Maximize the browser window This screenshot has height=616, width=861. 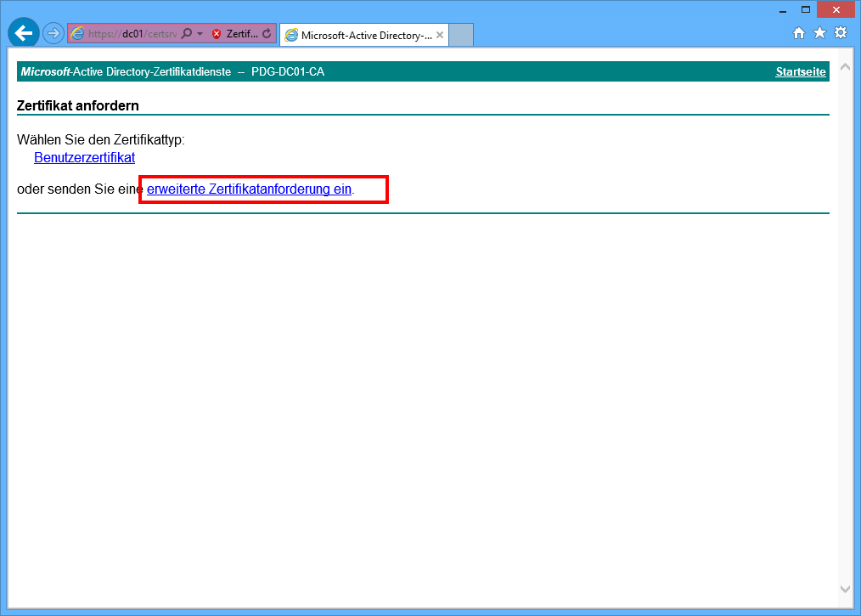(806, 9)
